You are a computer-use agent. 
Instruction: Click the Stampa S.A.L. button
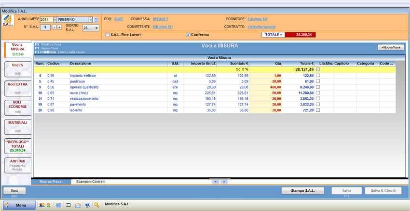303,191
